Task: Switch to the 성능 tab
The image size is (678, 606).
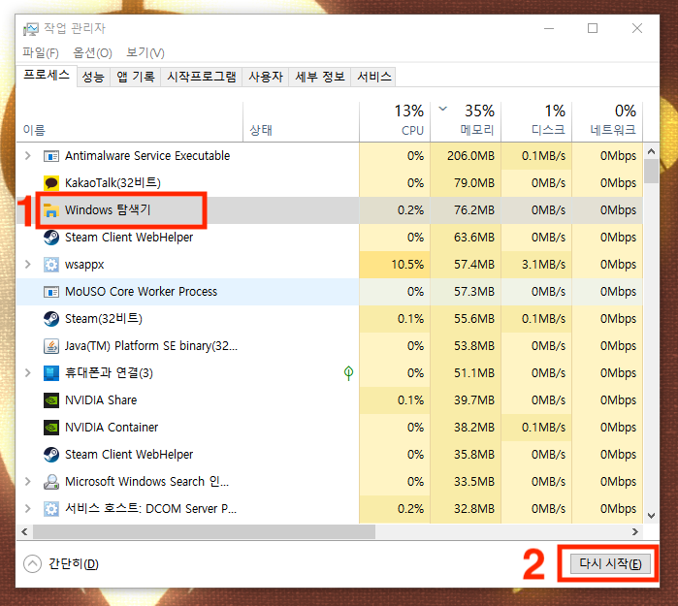Action: pyautogui.click(x=93, y=77)
